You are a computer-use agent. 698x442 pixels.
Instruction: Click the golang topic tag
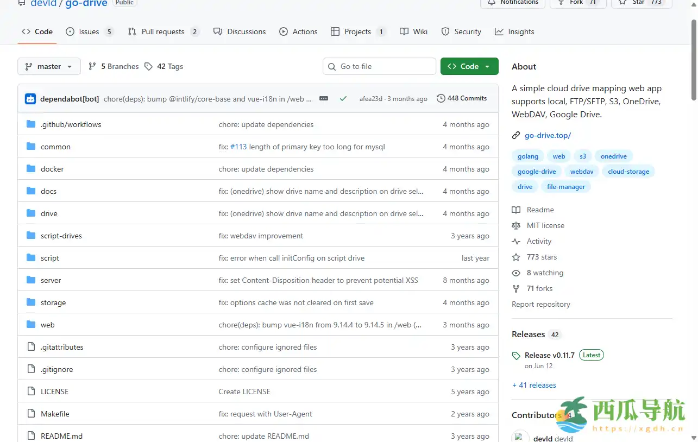527,156
